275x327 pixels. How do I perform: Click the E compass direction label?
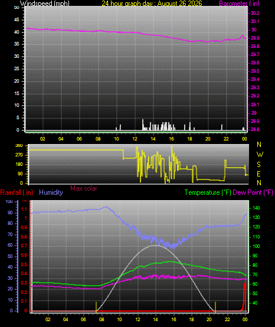(258, 174)
